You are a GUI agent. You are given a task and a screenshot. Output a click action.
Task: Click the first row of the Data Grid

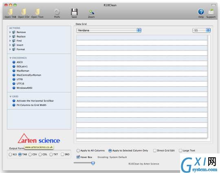click(x=142, y=38)
